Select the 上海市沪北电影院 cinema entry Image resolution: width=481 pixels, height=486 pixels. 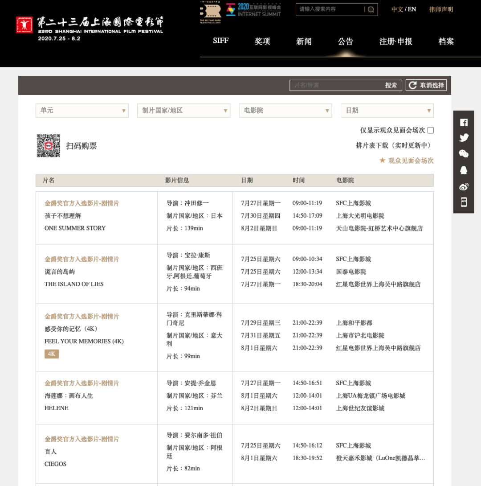360,335
